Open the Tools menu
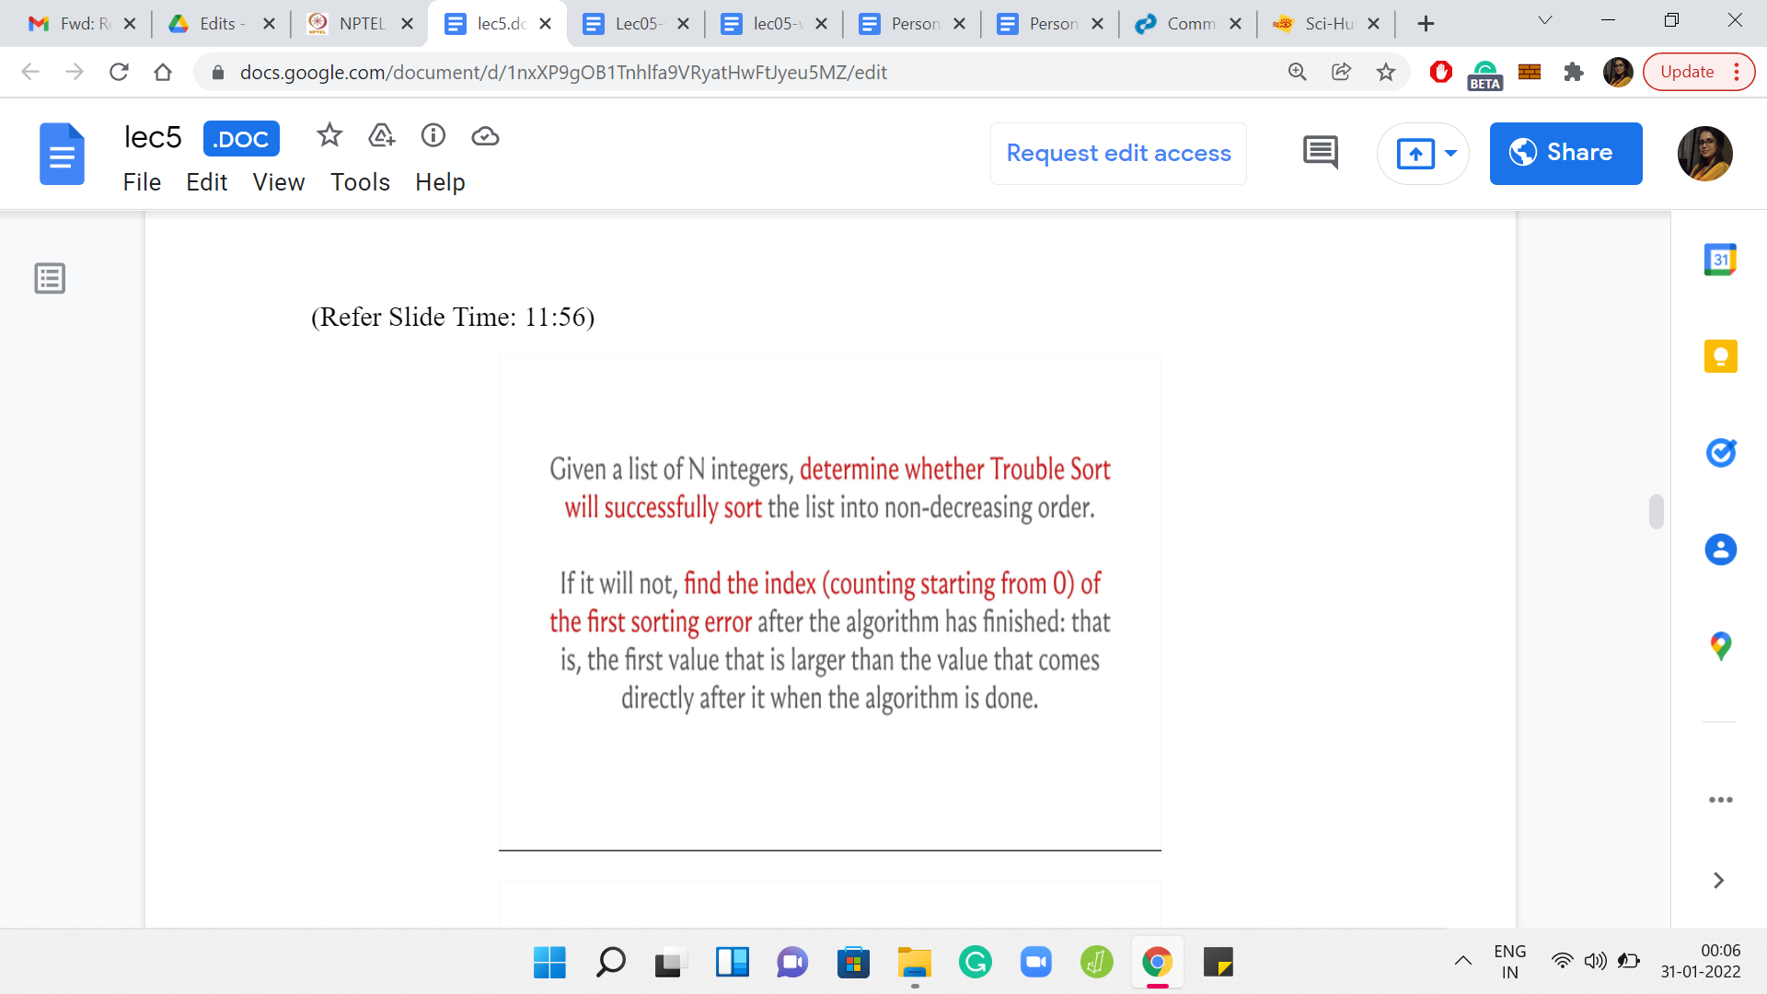The image size is (1767, 994). pyautogui.click(x=360, y=182)
